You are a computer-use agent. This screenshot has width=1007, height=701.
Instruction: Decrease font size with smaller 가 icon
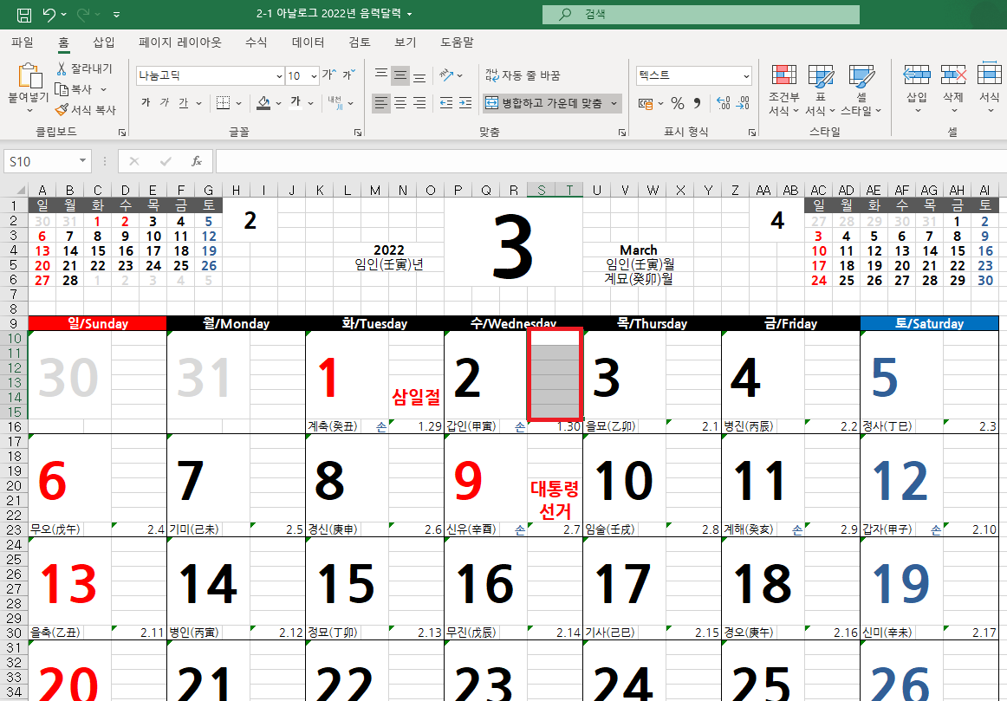tap(348, 75)
